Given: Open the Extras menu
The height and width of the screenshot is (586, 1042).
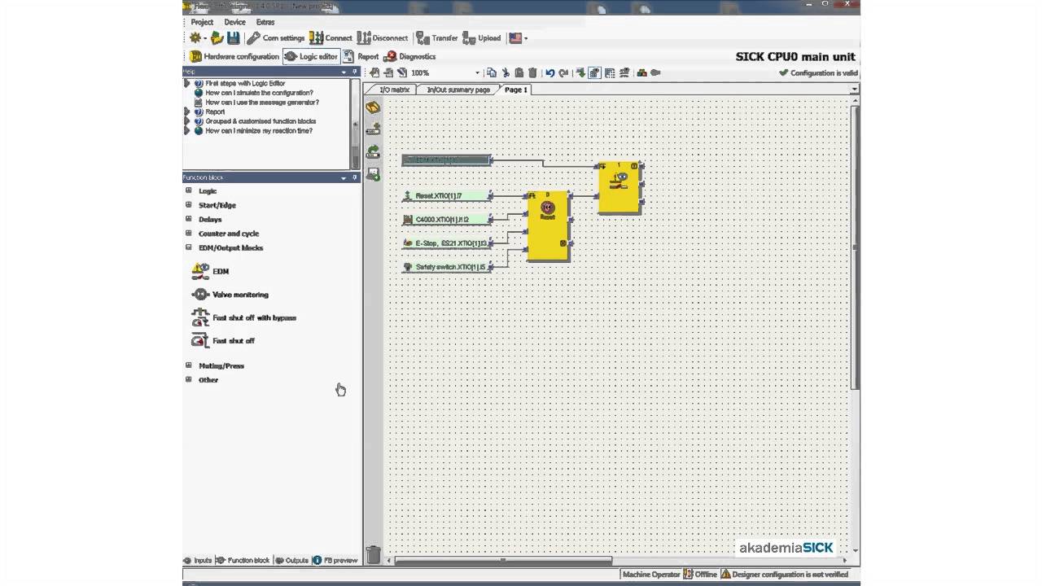Looking at the screenshot, I should coord(265,22).
